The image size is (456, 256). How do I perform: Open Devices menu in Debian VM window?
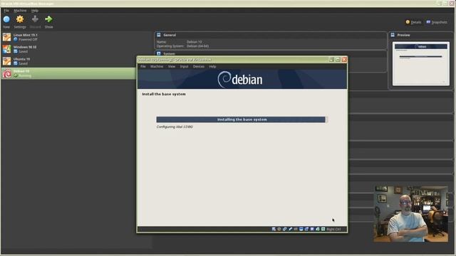tap(199, 66)
